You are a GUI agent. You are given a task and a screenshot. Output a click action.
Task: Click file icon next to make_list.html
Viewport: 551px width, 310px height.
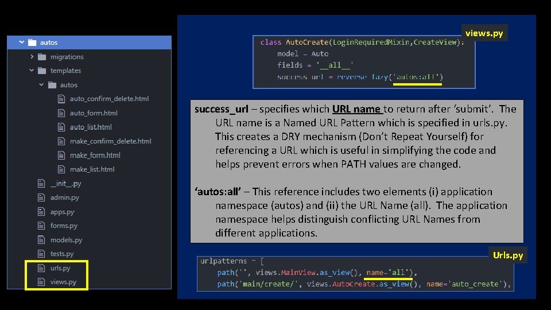coord(61,169)
